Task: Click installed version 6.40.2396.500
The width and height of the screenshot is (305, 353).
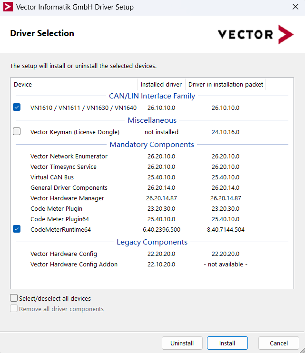Action: pyautogui.click(x=161, y=230)
